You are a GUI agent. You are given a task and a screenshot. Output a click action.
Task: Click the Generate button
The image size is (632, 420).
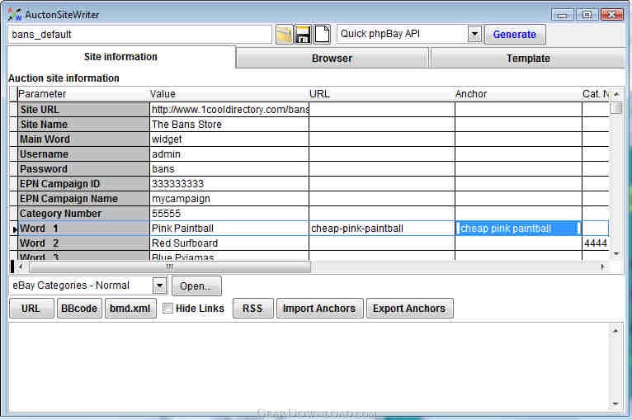515,35
